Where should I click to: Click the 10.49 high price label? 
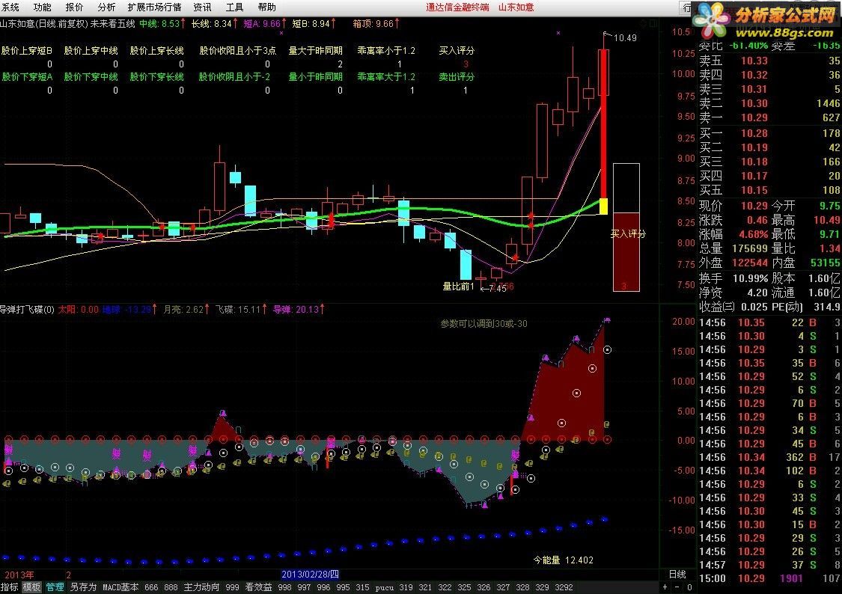coord(625,37)
